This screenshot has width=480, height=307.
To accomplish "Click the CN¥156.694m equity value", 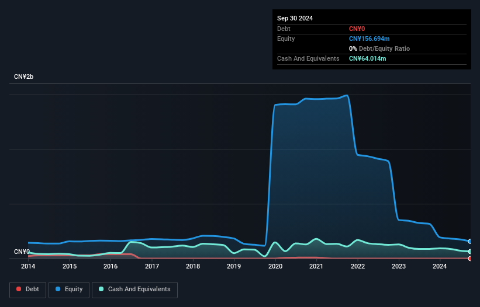I will tap(369, 39).
